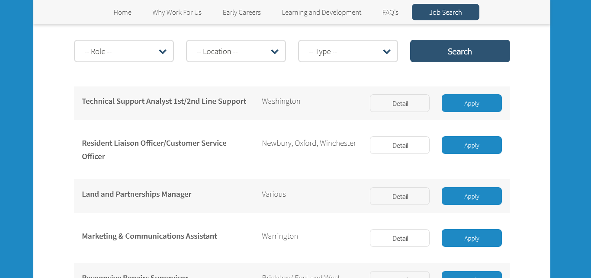Navigate to Early Careers
Viewport: 591px width, 278px height.
tap(242, 13)
